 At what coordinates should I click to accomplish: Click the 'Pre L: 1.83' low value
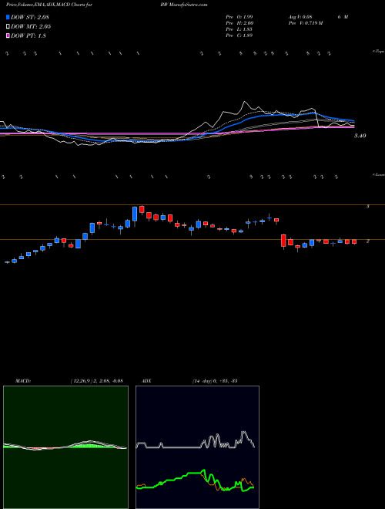pyautogui.click(x=239, y=29)
